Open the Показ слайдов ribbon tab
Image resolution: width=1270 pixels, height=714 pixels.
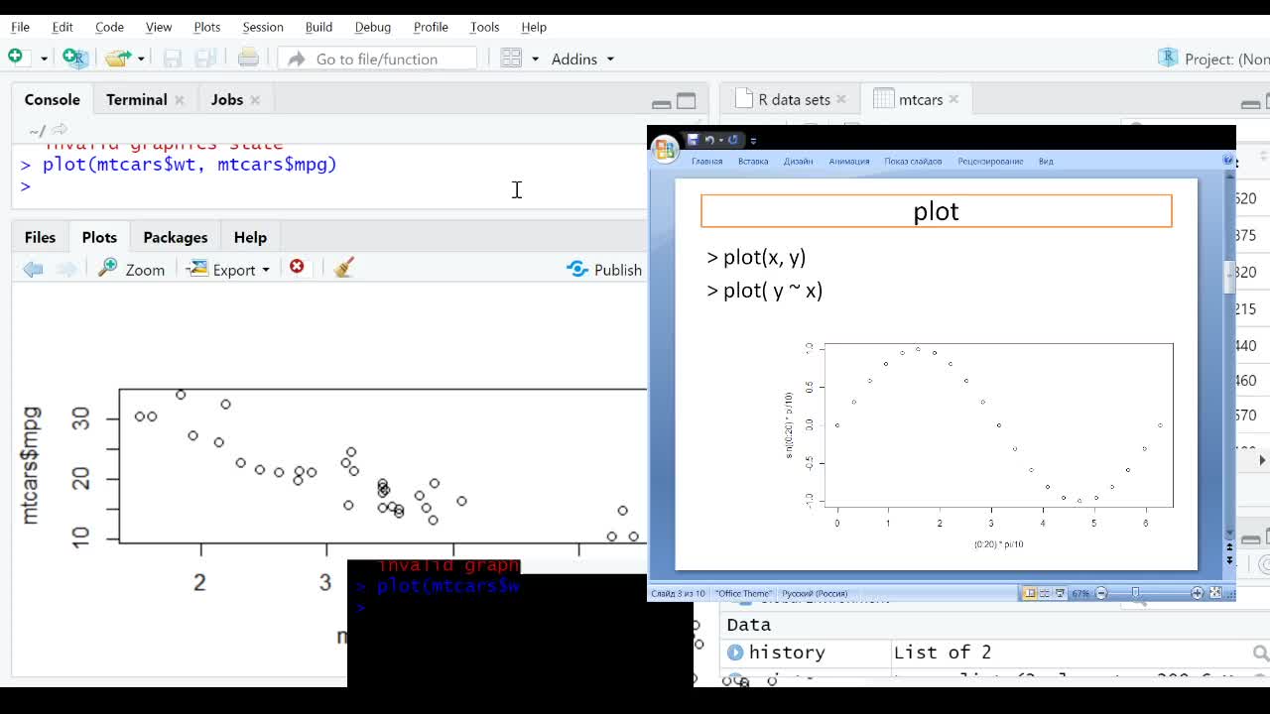[913, 161]
